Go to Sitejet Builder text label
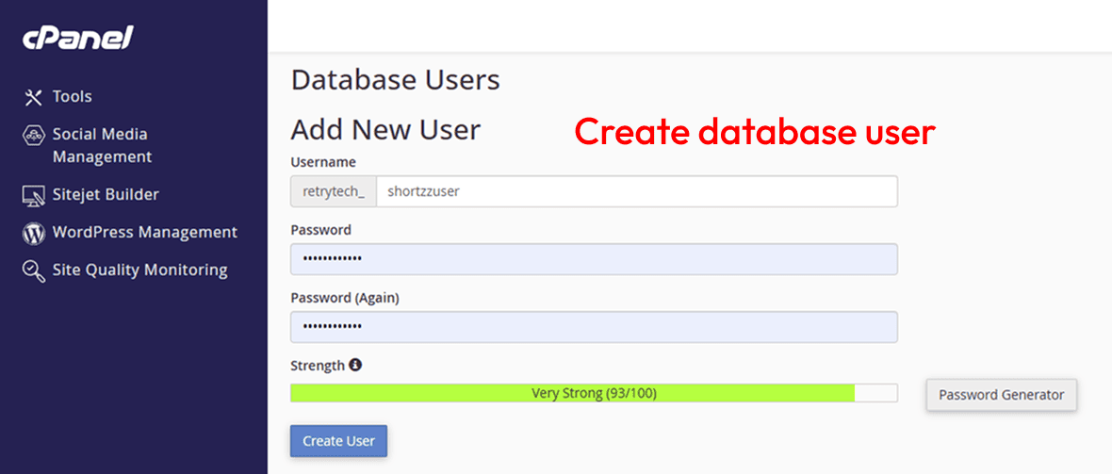 [106, 195]
